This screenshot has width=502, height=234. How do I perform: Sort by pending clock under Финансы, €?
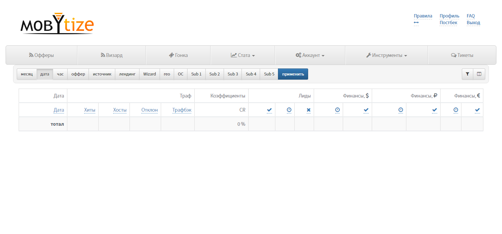pyautogui.click(x=456, y=110)
